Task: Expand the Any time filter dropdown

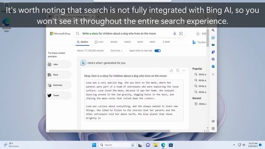Action: (117, 50)
